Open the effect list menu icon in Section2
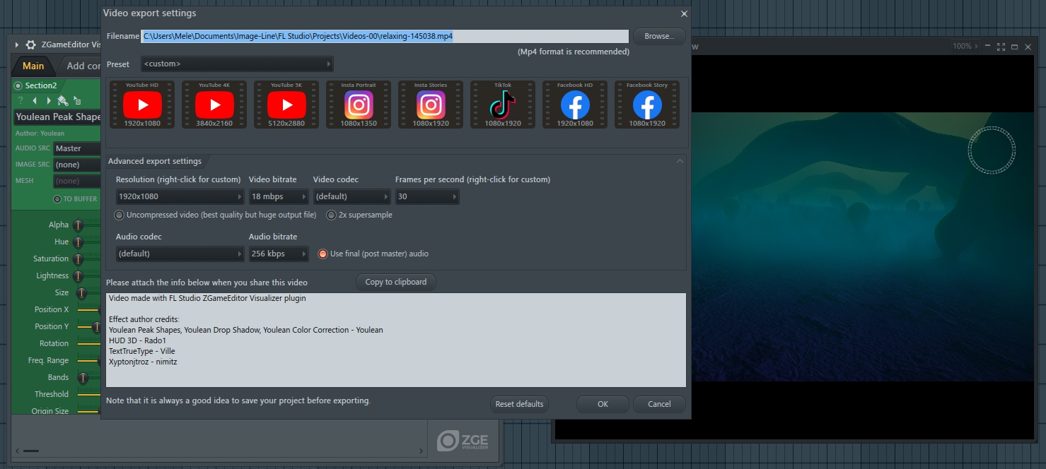Screen dimensions: 1046x469 click(x=76, y=101)
